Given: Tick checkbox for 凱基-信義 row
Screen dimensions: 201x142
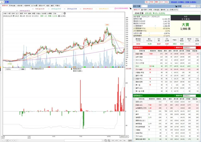Looking at the screenshot, I should [x=134, y=54].
